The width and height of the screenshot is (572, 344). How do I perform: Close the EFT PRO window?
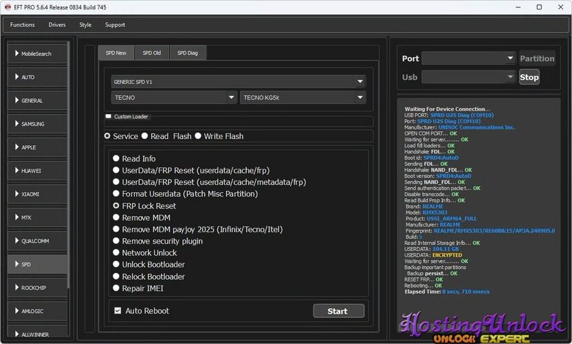coord(561,8)
